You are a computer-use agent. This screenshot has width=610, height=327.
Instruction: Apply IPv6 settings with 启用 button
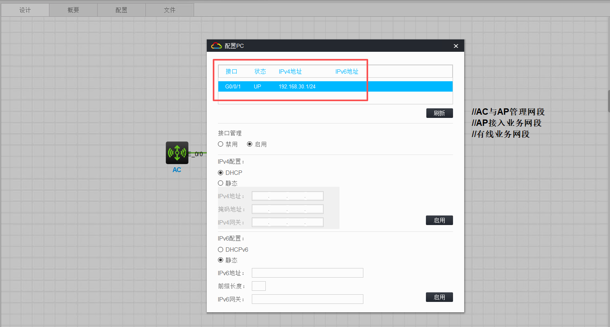point(439,297)
